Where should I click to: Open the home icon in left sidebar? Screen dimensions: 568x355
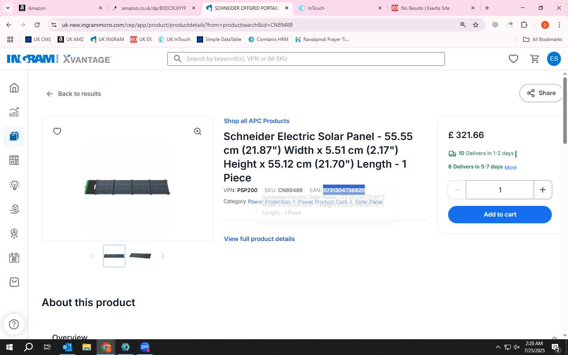(x=14, y=88)
